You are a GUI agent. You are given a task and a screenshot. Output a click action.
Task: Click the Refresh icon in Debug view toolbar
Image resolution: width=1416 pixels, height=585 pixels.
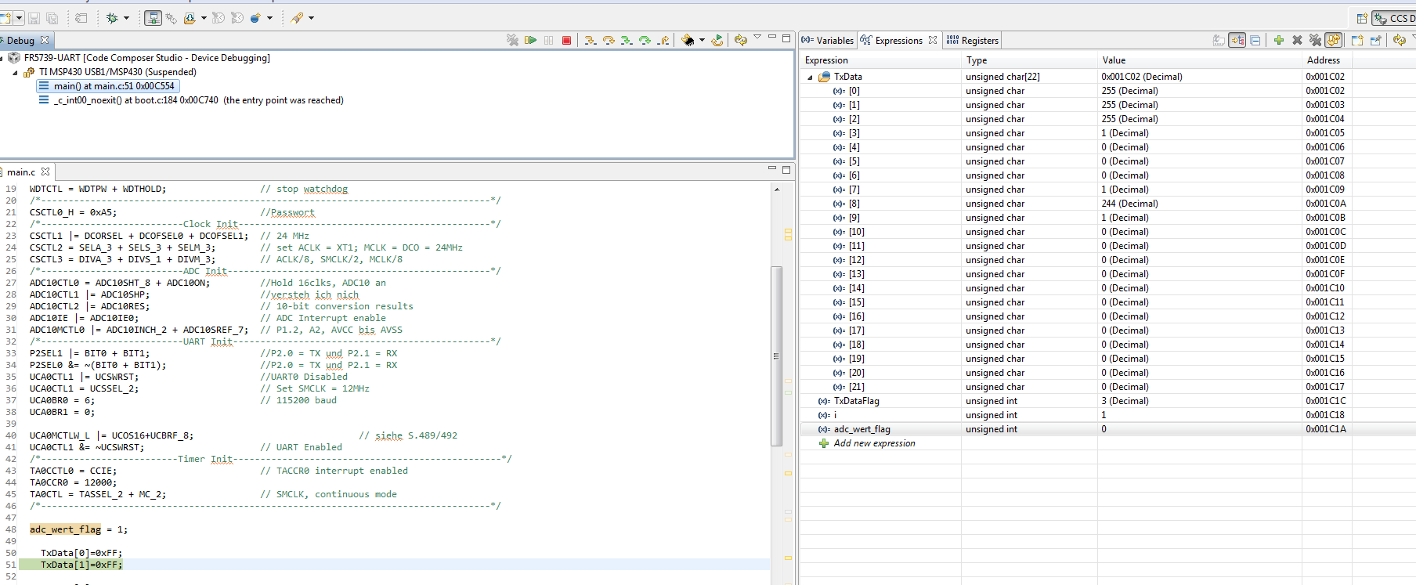pyautogui.click(x=740, y=40)
